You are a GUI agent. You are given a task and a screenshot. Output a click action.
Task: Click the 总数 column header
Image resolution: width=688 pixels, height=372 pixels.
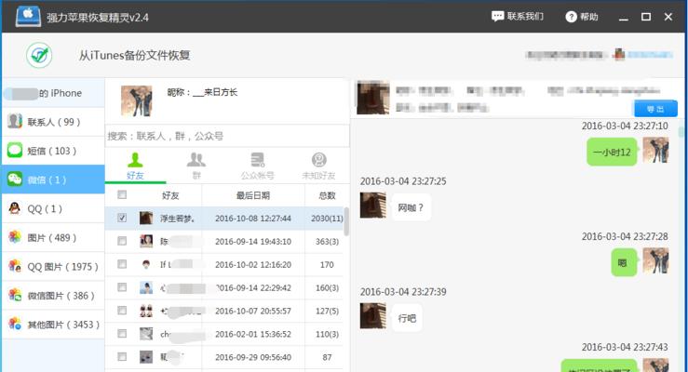(327, 195)
